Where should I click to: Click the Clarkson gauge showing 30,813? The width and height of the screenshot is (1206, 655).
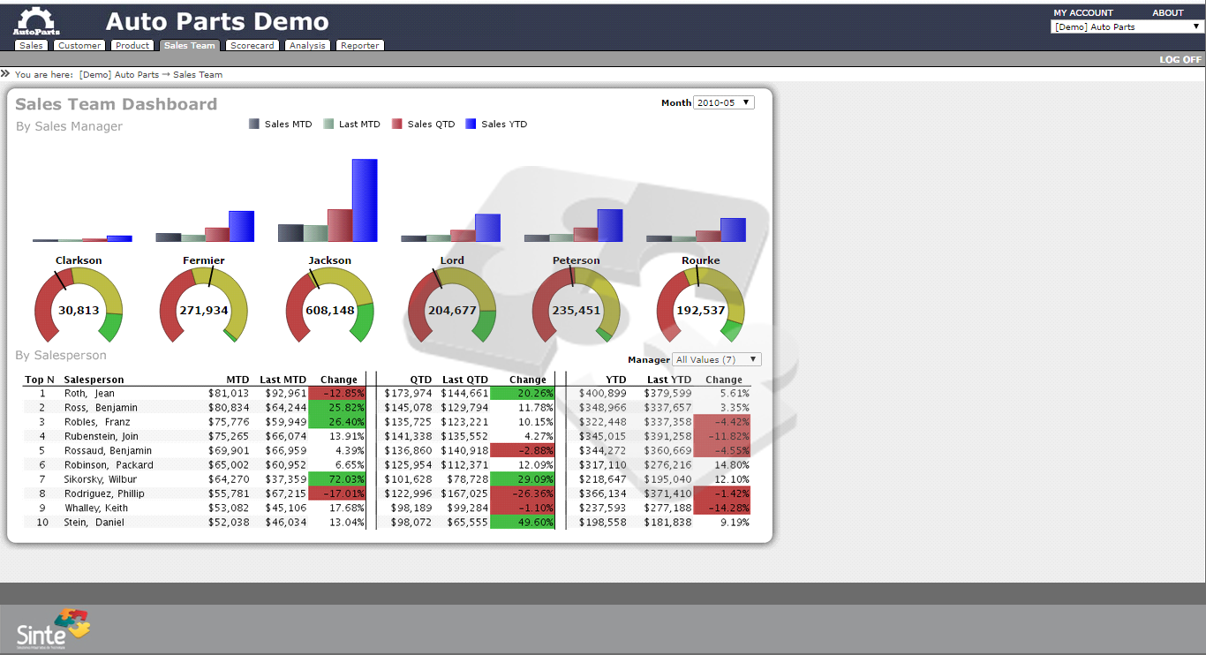[79, 306]
